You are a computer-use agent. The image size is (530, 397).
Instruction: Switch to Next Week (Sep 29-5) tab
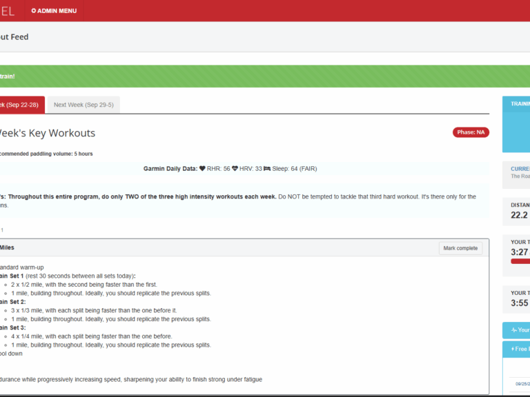(x=86, y=105)
